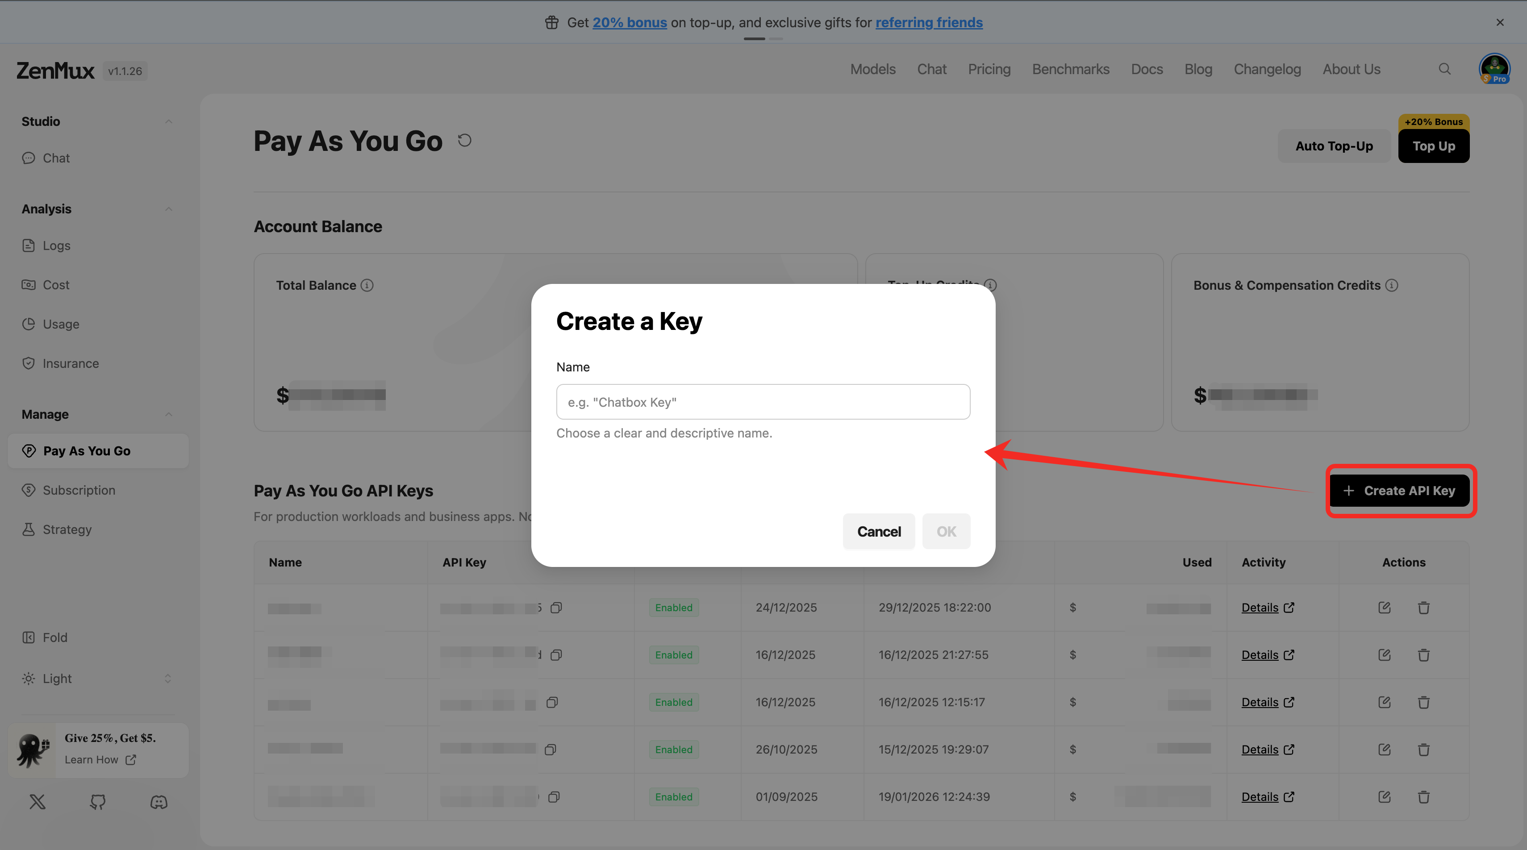Click the refresh icon beside Pay As You Go

pyautogui.click(x=464, y=141)
